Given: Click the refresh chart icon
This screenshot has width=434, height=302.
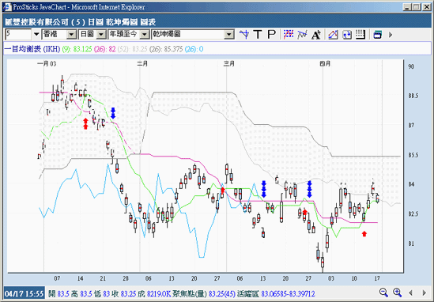Looking at the screenshot, I should coord(347,35).
